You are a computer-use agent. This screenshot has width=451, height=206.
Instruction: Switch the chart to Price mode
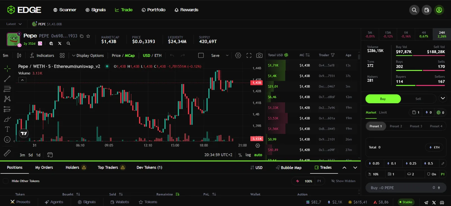116,56
